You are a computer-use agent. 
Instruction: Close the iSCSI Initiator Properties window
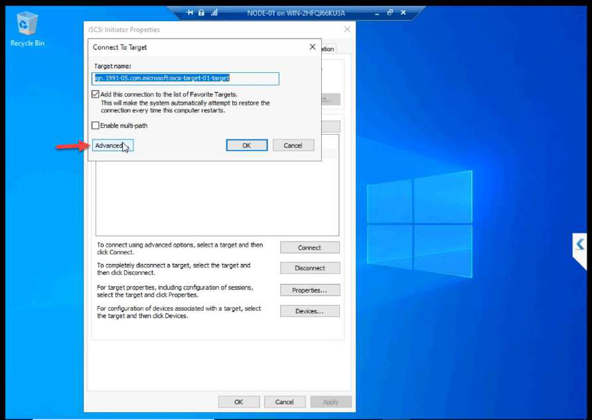(347, 29)
